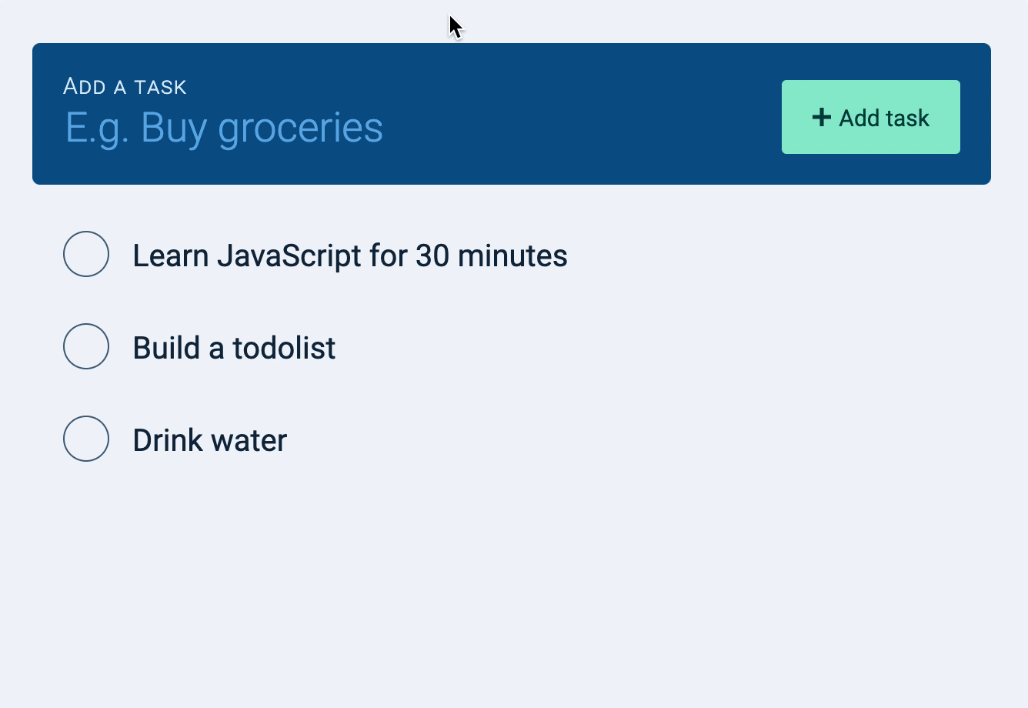Viewport: 1028px width, 708px height.
Task: Select the 'Learn JavaScript for 30 minutes' task text
Action: pos(350,255)
